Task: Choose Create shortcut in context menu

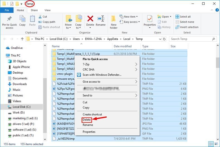Action: point(92,114)
